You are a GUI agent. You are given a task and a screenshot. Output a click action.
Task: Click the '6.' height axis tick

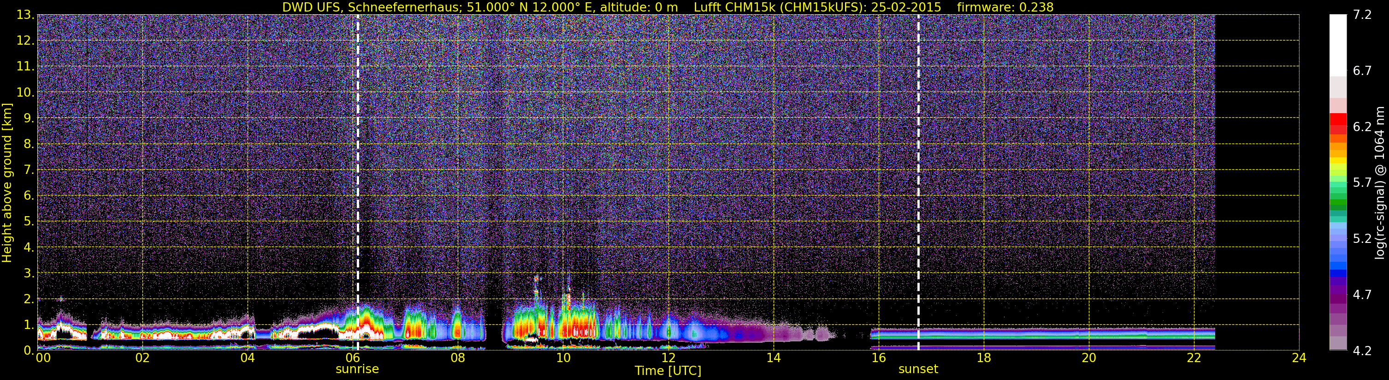click(x=28, y=196)
